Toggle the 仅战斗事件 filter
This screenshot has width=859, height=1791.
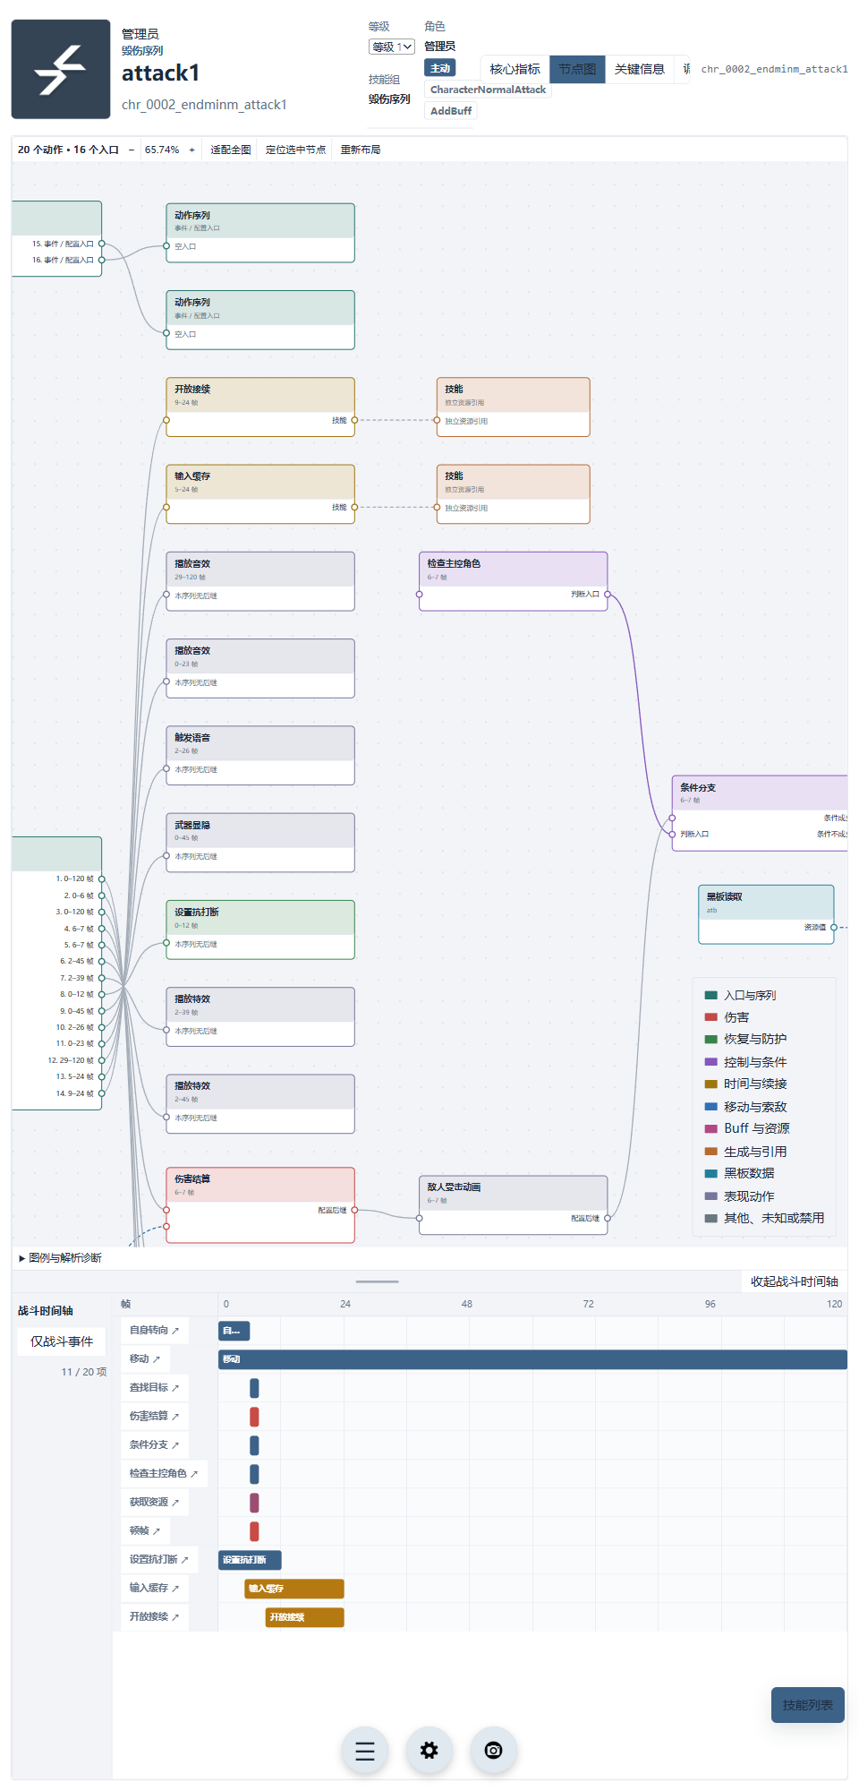pyautogui.click(x=62, y=1341)
